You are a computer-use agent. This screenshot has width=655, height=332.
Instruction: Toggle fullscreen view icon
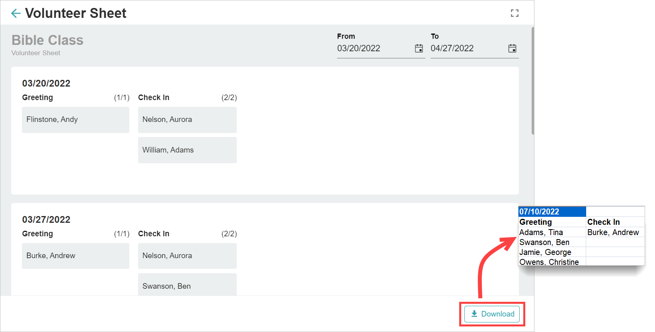(515, 13)
